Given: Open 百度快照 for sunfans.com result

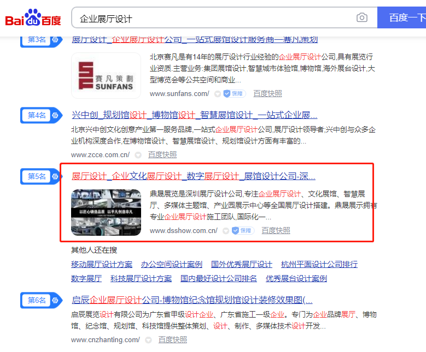Looking at the screenshot, I should [267, 93].
